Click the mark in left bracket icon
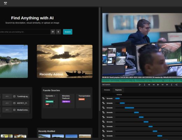Viewport: 182px width, 140px height. coord(171,85)
